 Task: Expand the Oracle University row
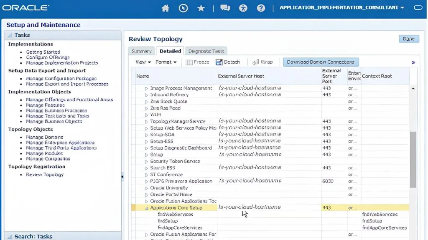146,188
